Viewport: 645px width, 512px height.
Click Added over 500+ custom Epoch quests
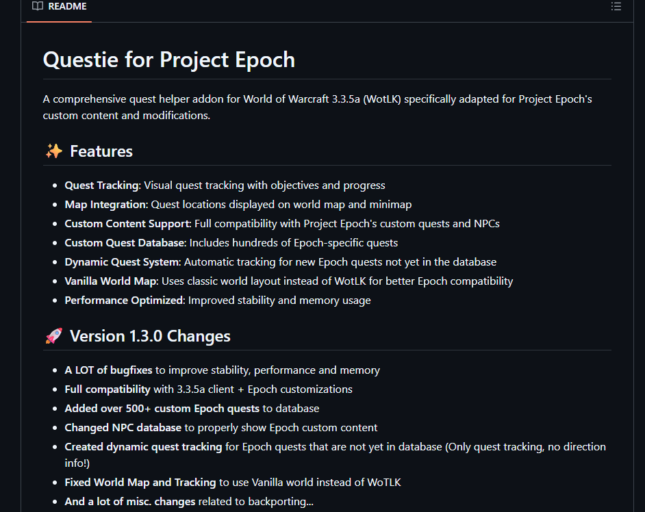(162, 409)
